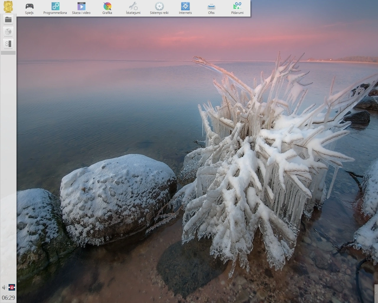Click the hidden panel handle at right edge
The image size is (378, 303).
(377, 293)
